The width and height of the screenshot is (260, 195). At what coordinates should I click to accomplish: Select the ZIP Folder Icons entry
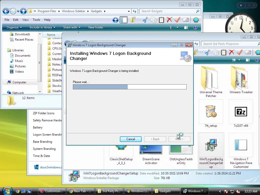pos(44,113)
